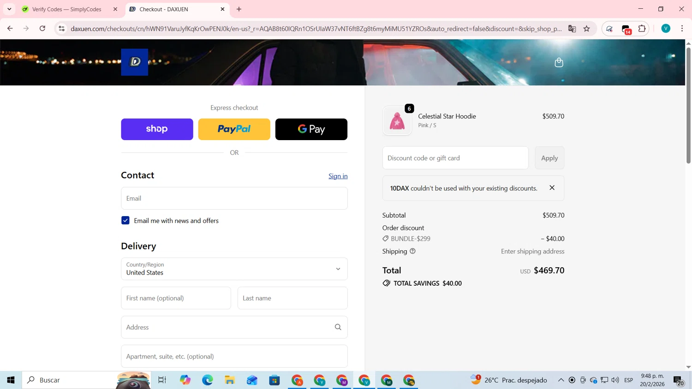Click the address search magnifier icon
The image size is (692, 389).
click(338, 327)
